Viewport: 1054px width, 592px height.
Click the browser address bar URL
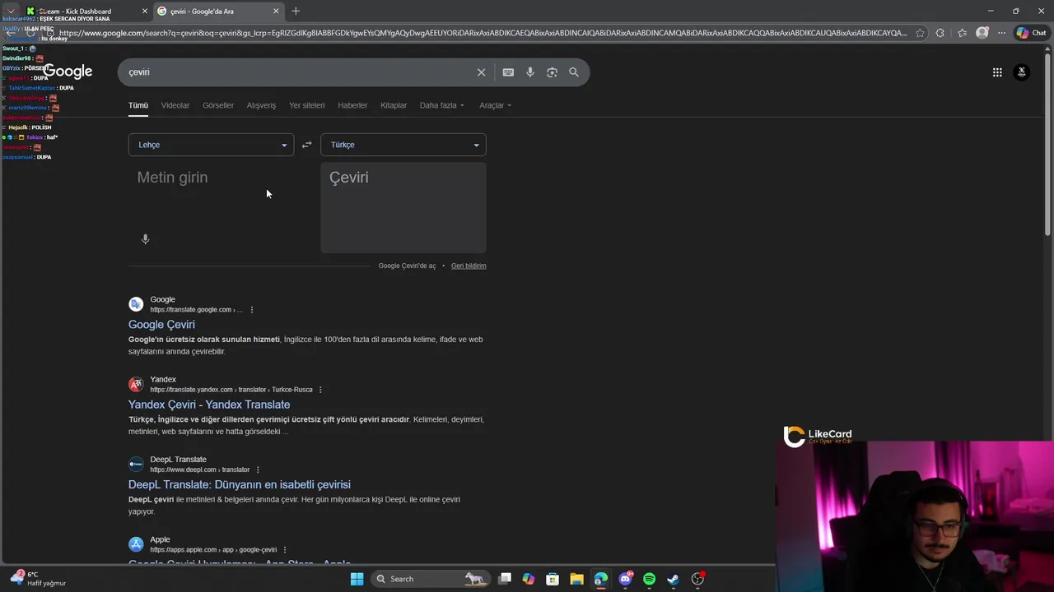(483, 33)
